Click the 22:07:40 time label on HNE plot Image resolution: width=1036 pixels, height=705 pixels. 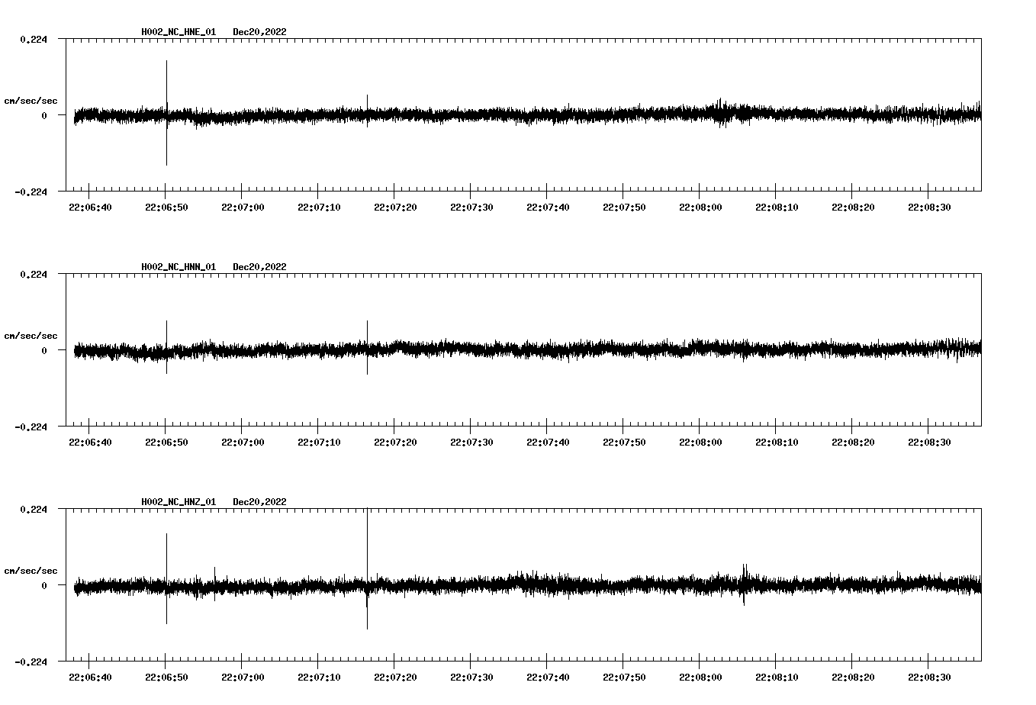point(548,208)
